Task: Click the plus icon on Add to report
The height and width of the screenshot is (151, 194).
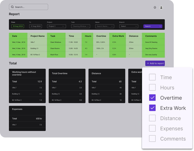Action: pyautogui.click(x=148, y=63)
